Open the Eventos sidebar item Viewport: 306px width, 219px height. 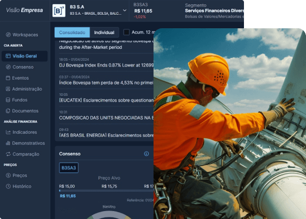click(24, 78)
